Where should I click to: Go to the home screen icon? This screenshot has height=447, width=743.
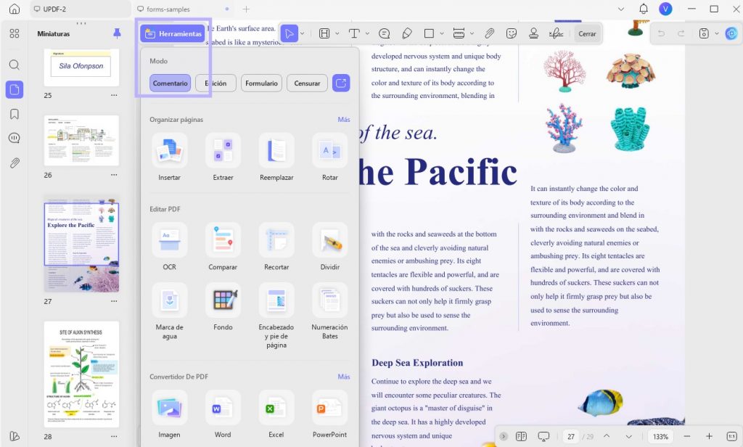[x=15, y=9]
